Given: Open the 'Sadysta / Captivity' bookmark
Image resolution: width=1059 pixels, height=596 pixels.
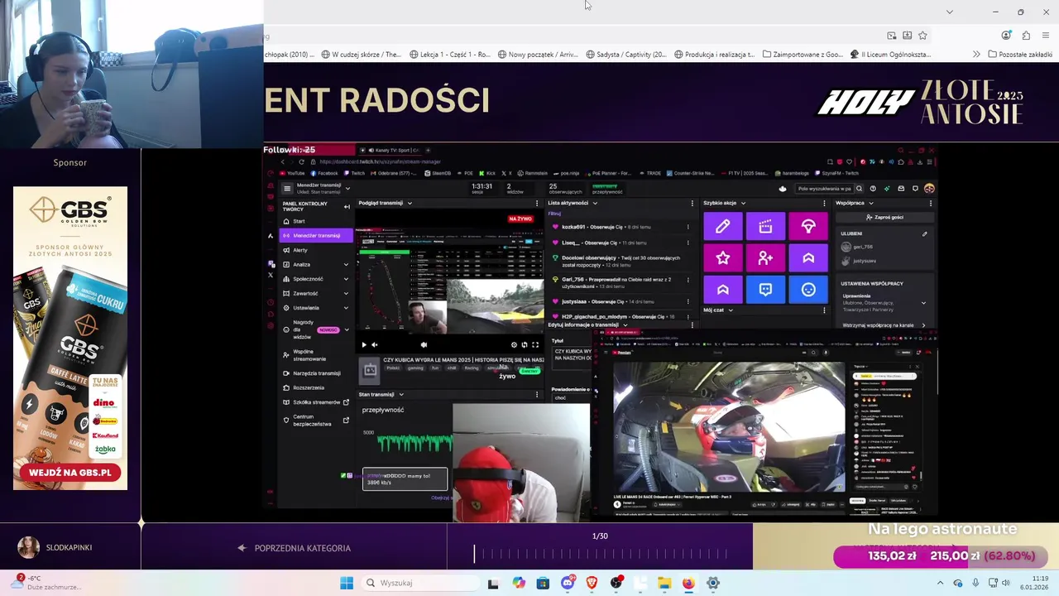Looking at the screenshot, I should click(626, 55).
